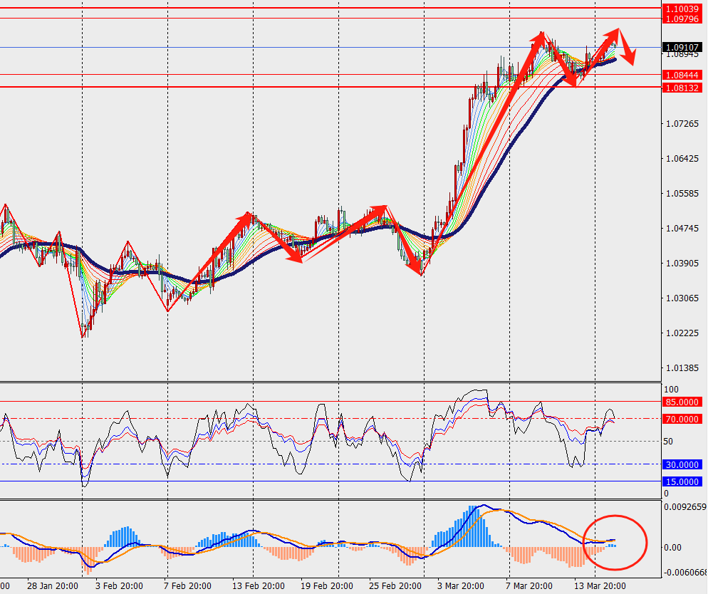Click the downward red arrow at chart's right end
The width and height of the screenshot is (708, 594).
pyautogui.click(x=628, y=54)
